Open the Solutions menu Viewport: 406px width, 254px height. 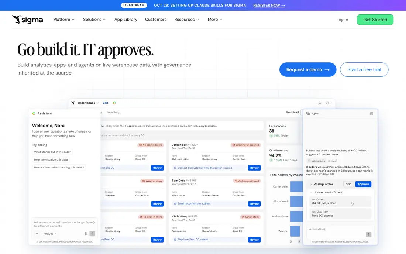coord(94,20)
